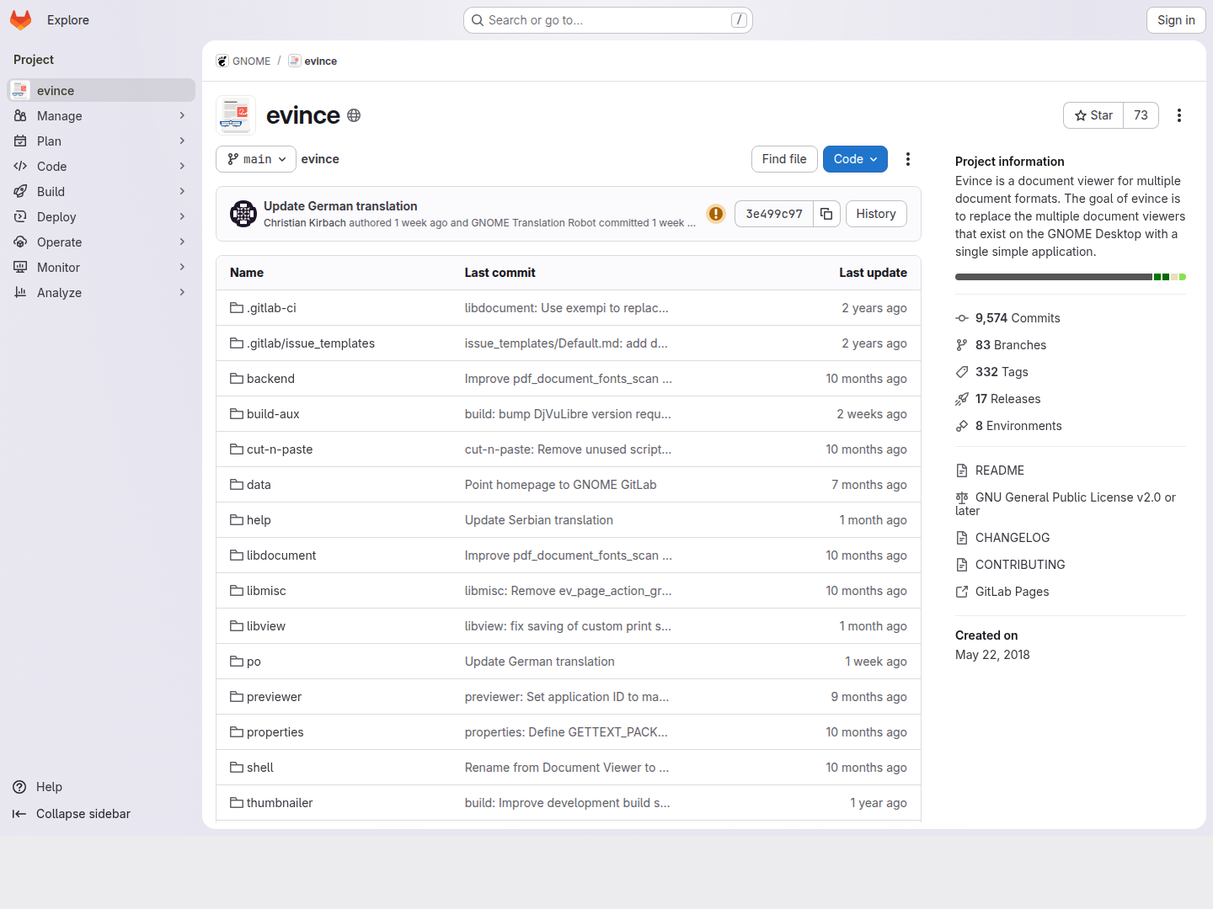Image resolution: width=1213 pixels, height=909 pixels.
Task: Open the main branch selector dropdown
Action: click(256, 159)
